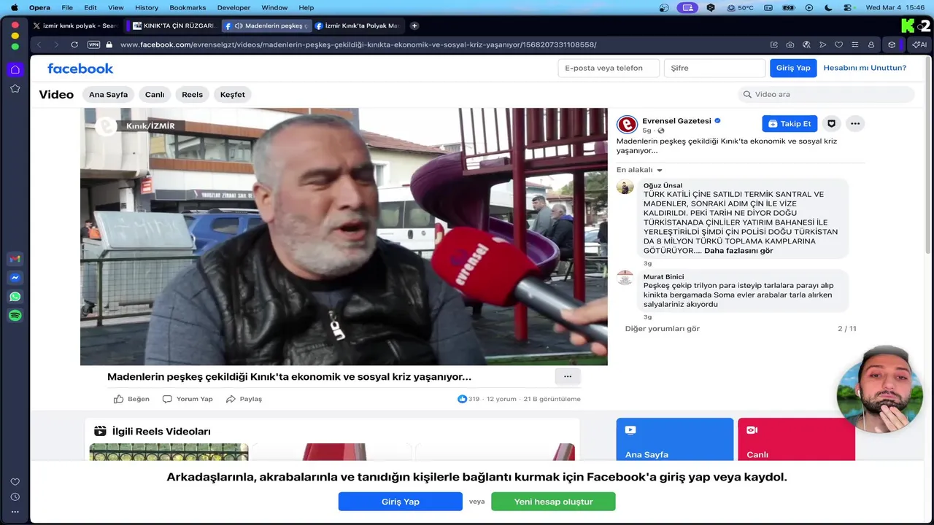934x525 pixels.
Task: Open Opera home speed dial icon in sidebar
Action: click(x=15, y=70)
